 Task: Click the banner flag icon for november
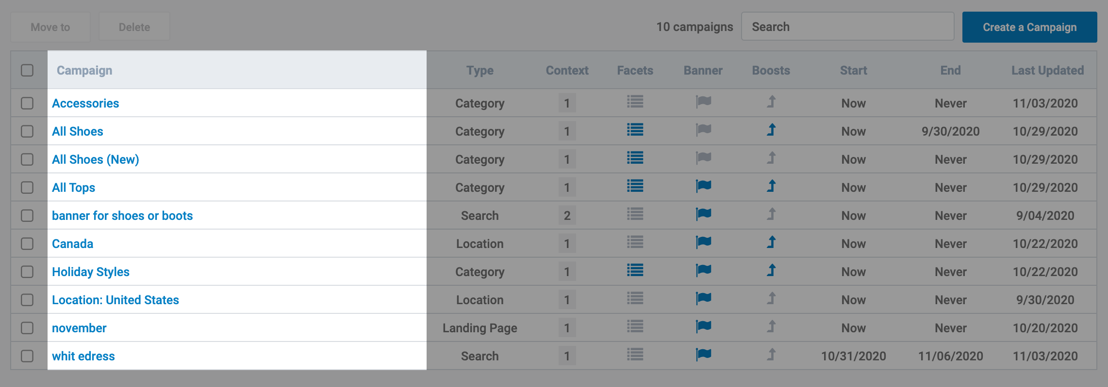703,327
